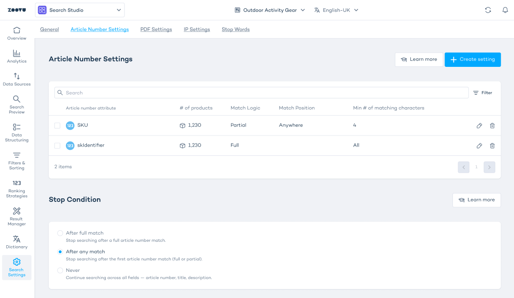
Task: Go to previous page arrow
Action: 464,167
